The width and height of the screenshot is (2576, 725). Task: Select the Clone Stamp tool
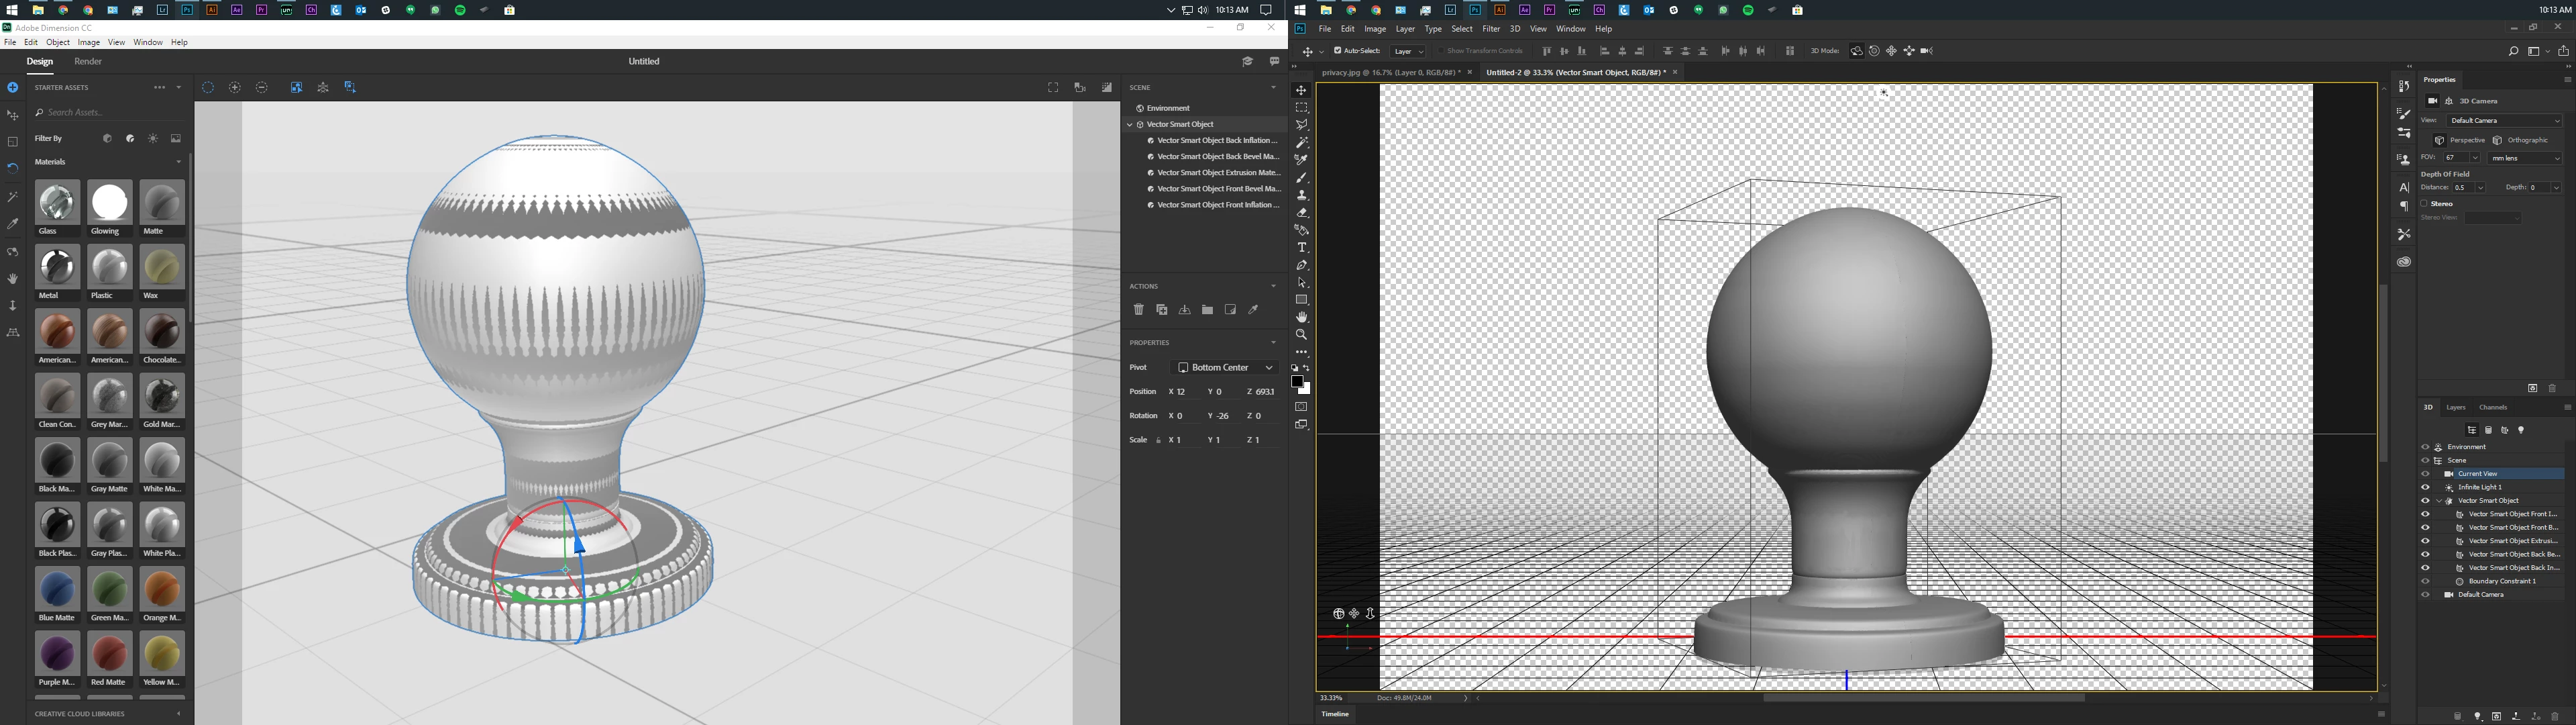[x=1301, y=195]
